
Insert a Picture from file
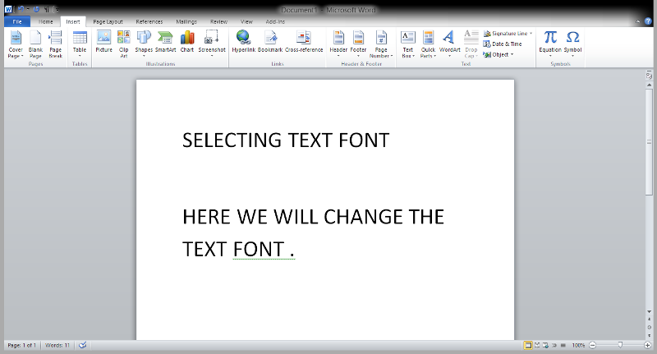(x=103, y=42)
